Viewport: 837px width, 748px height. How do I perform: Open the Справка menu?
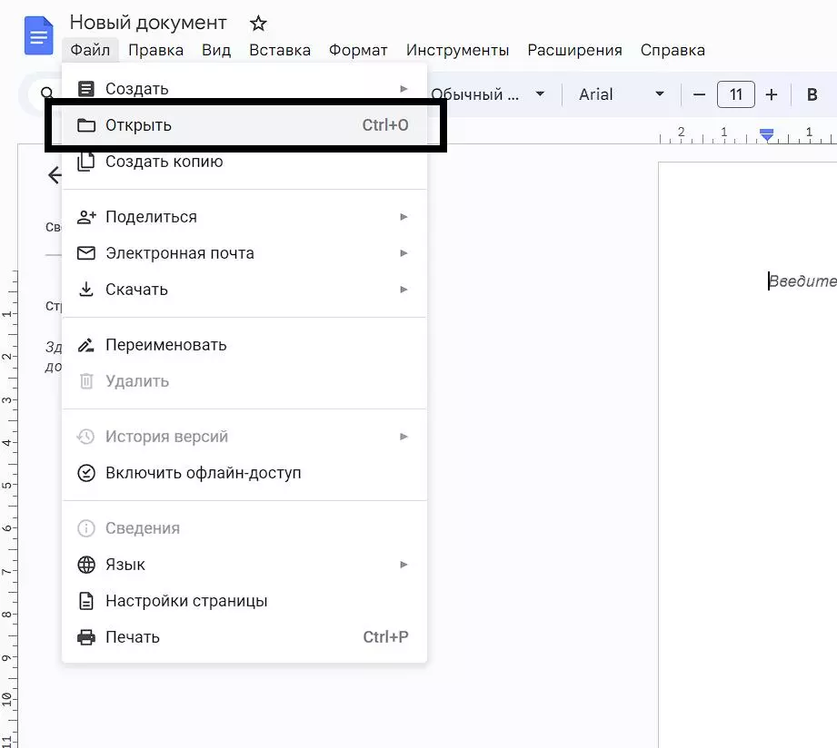pos(673,50)
